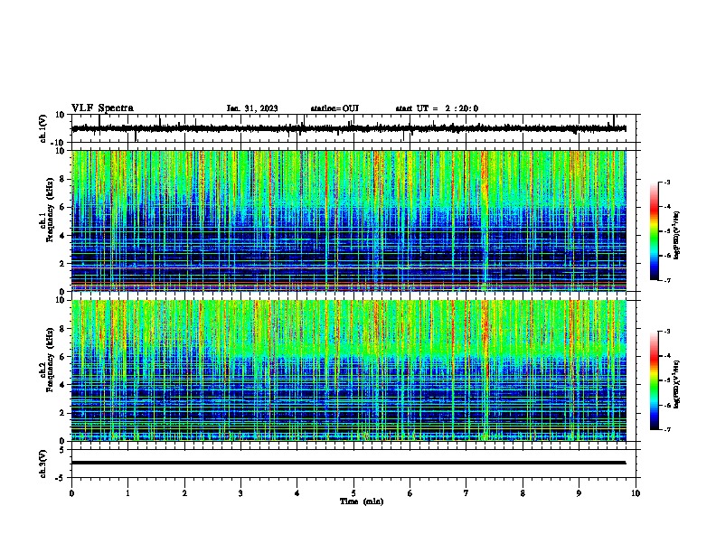716x553 pixels.
Task: Click the log(PSD) label beside lower color bar
Action: [x=677, y=384]
